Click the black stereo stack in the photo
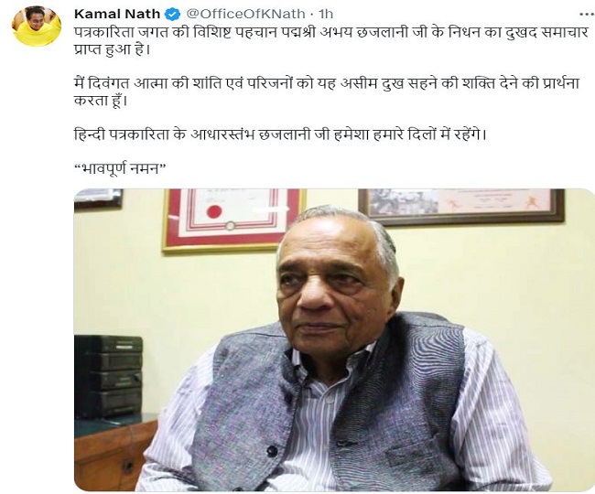 pos(109,376)
